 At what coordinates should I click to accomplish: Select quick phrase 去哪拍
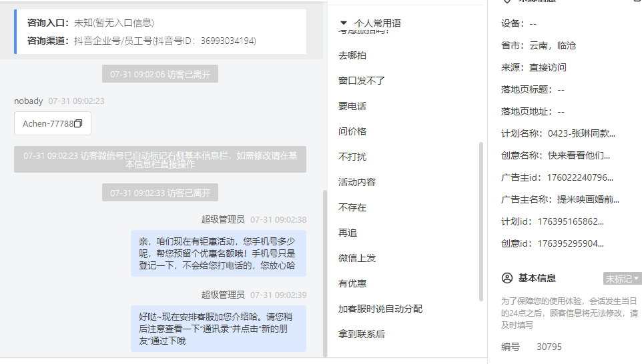[x=352, y=55]
